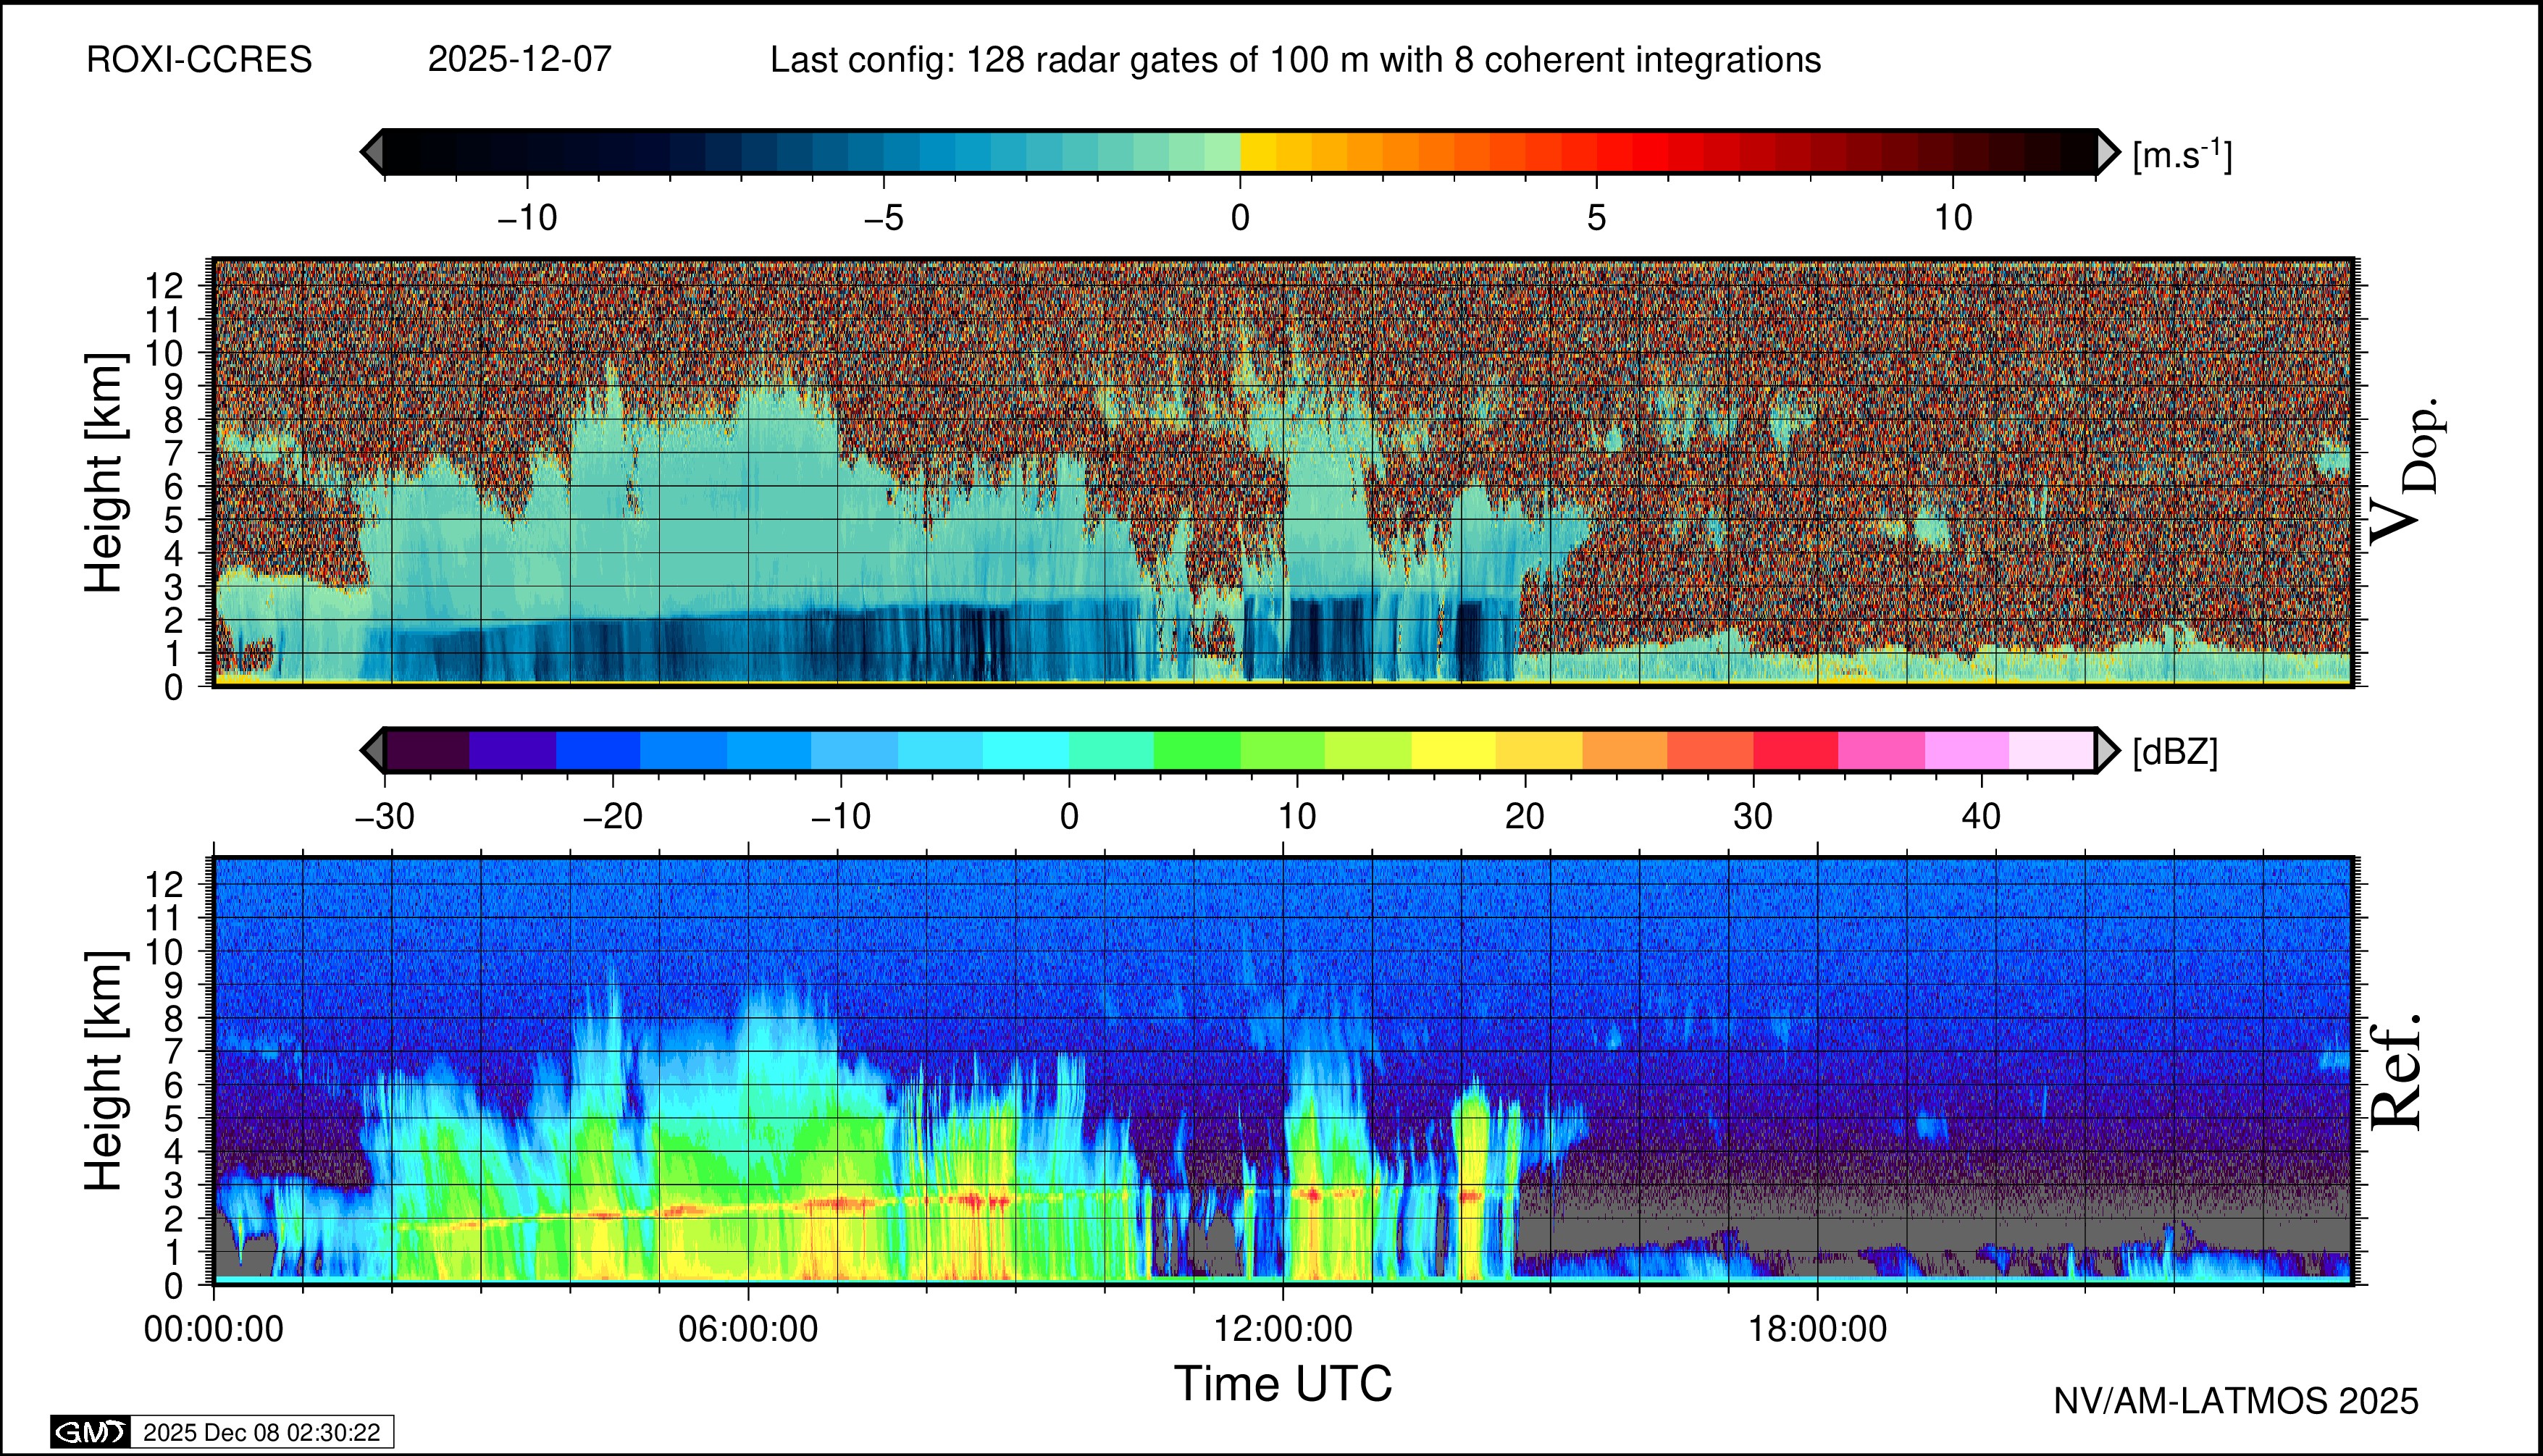This screenshot has width=2543, height=1456.
Task: Click the 2025-12-07 date label
Action: click(519, 60)
